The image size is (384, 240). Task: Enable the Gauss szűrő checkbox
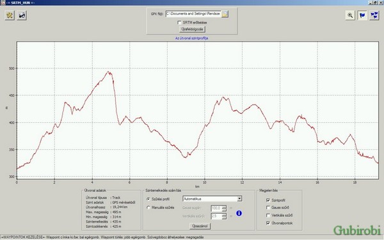coord(268,207)
